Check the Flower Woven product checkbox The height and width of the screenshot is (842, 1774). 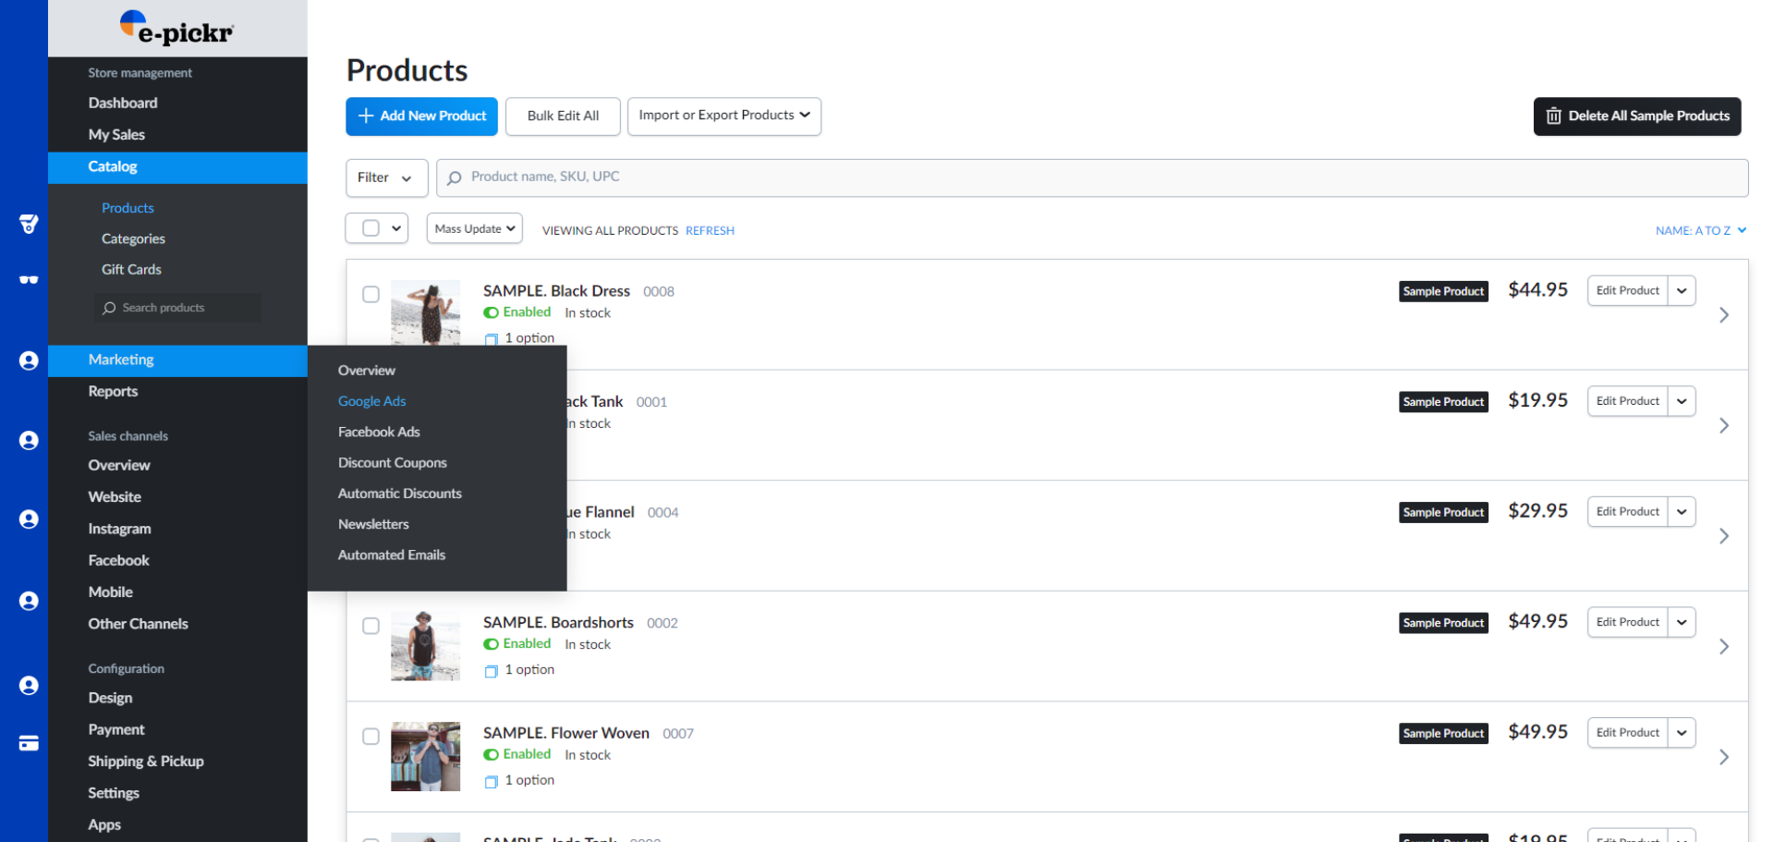click(x=371, y=737)
